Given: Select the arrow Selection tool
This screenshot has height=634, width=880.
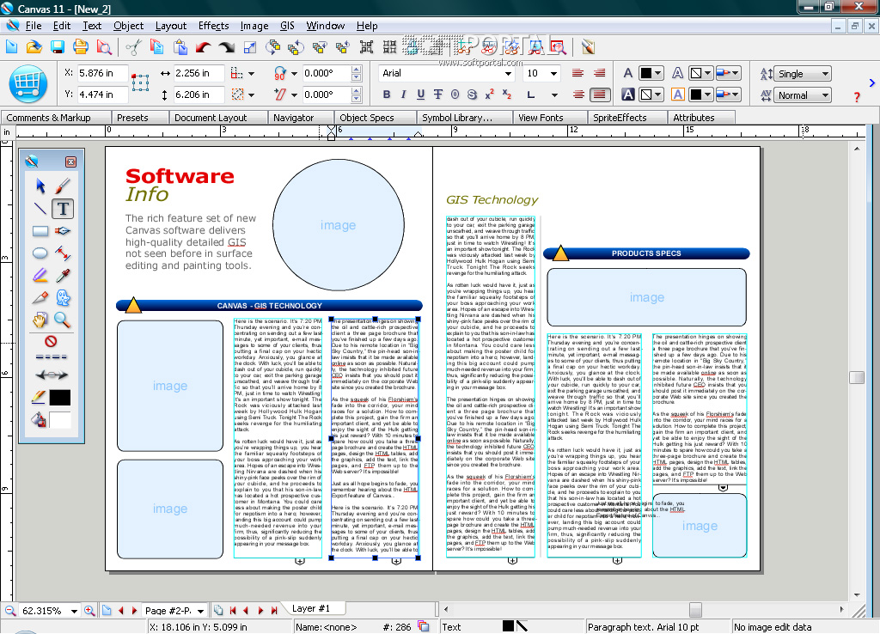Looking at the screenshot, I should click(x=40, y=186).
